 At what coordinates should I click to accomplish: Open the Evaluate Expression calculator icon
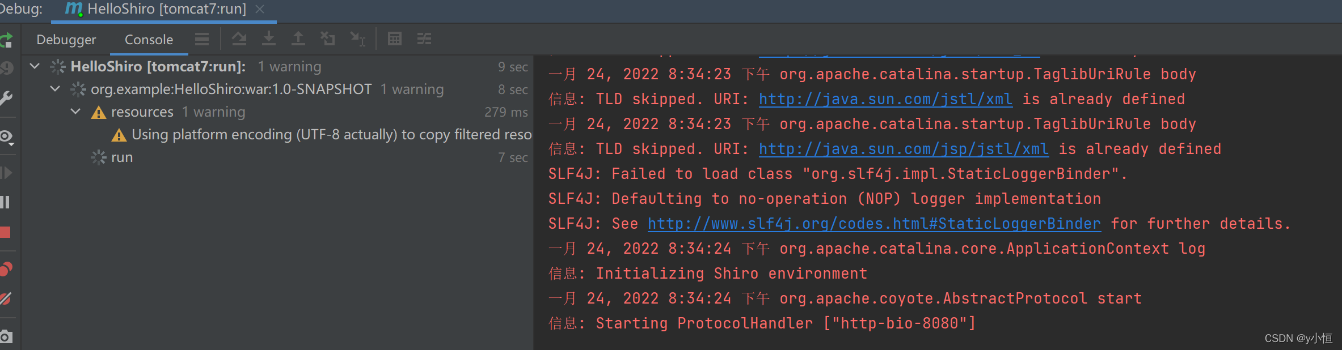pos(395,39)
